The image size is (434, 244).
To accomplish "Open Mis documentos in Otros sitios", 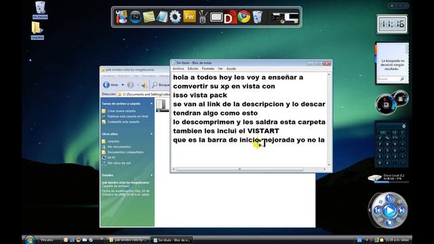I will 119,146.
